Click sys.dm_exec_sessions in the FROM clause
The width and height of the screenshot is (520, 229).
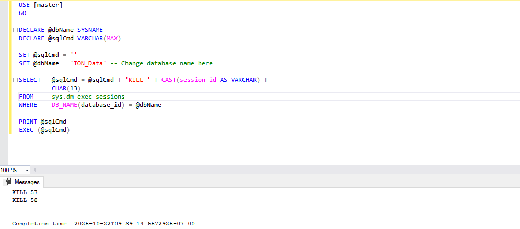tap(88, 97)
